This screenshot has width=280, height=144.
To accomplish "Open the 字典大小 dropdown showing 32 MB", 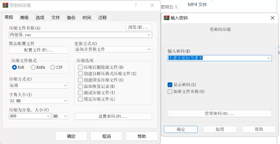I will [x=39, y=101].
